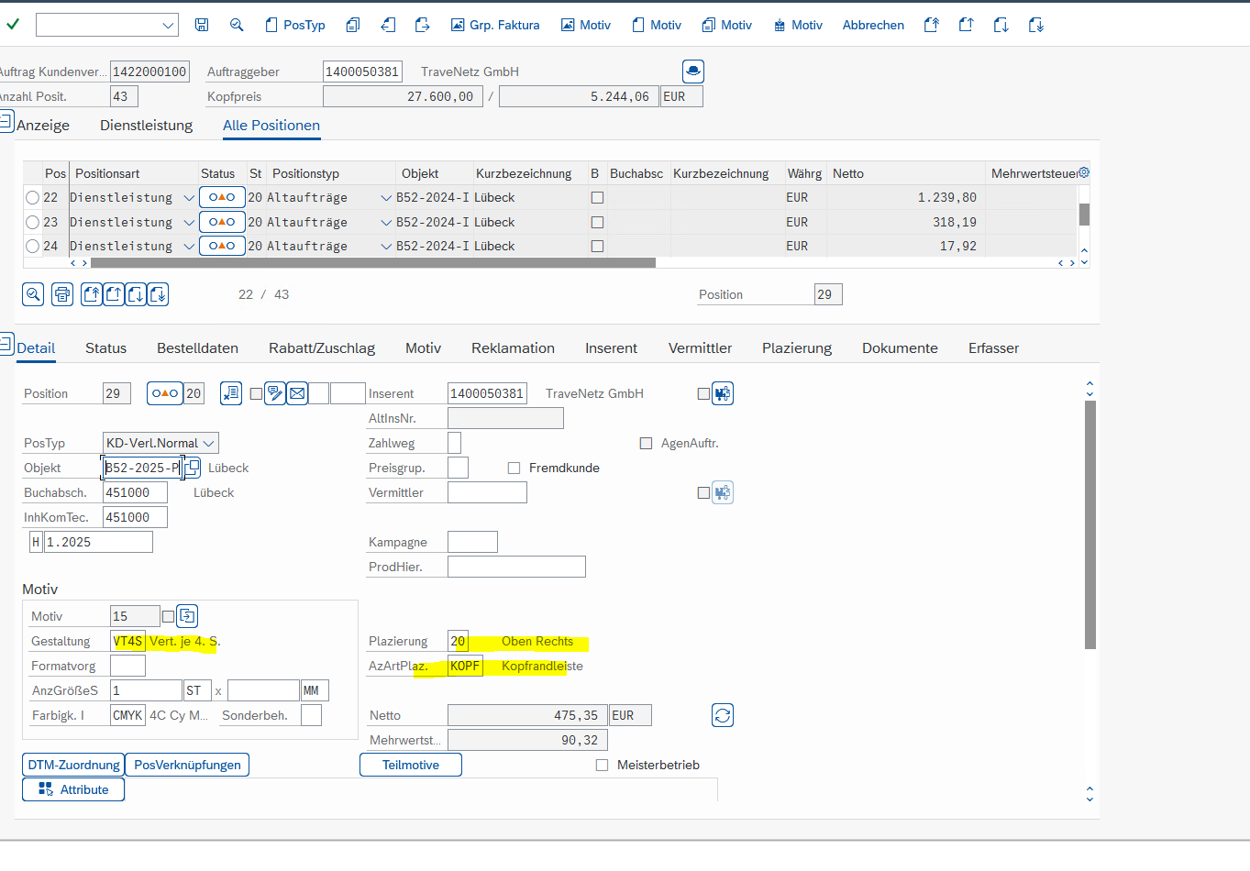This screenshot has width=1250, height=871.
Task: Switch to the Dienstleistung tab
Action: [x=147, y=125]
